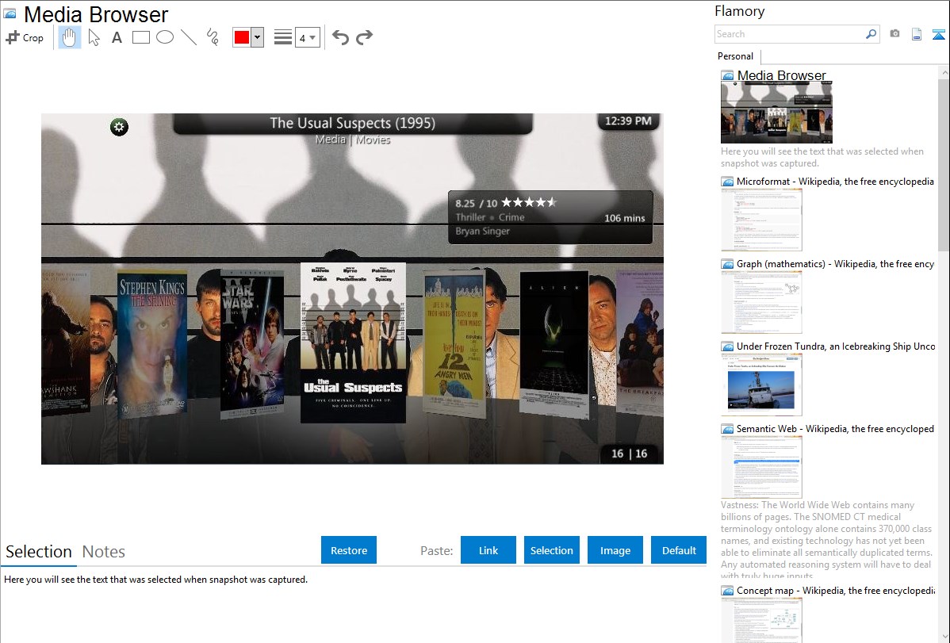Open the Semantic Web snapshot thumbnail
The width and height of the screenshot is (950, 643).
[761, 467]
